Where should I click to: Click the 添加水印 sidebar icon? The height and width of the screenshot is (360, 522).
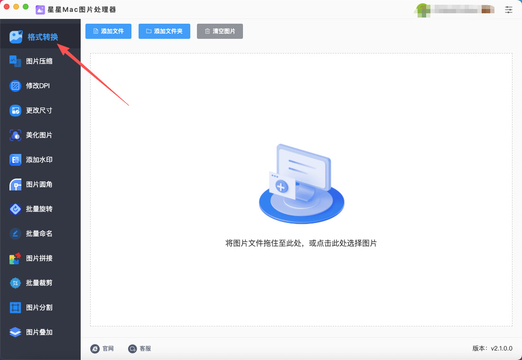point(15,160)
